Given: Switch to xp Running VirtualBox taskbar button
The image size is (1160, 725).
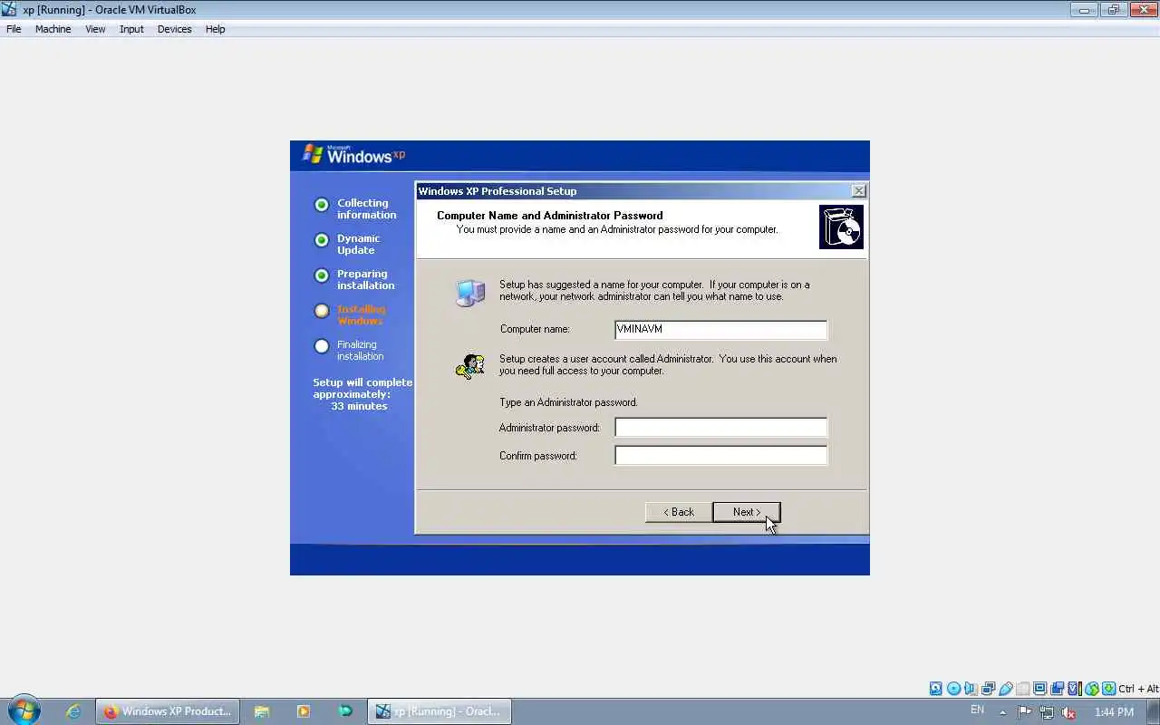Looking at the screenshot, I should click(x=440, y=711).
